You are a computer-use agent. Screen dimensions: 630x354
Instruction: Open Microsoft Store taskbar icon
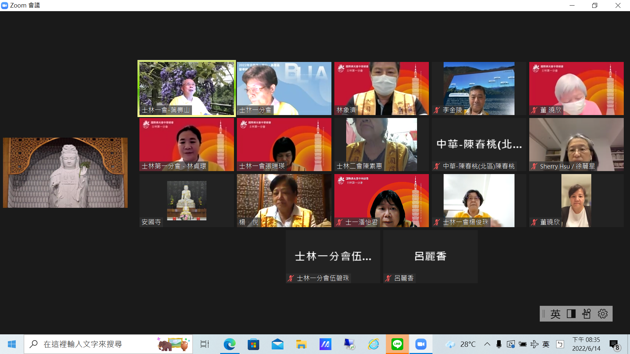[x=253, y=344]
